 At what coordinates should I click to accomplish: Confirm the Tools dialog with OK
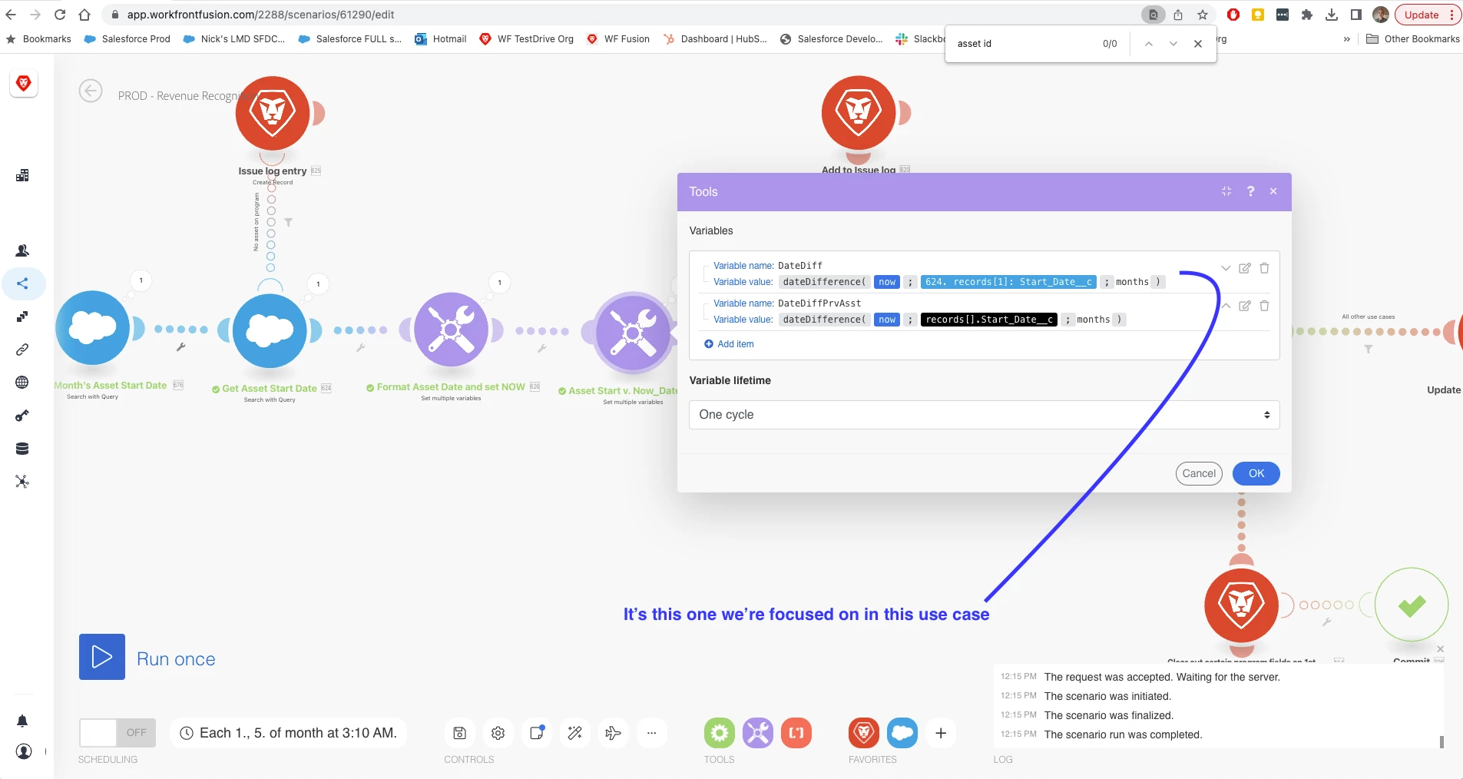point(1256,473)
